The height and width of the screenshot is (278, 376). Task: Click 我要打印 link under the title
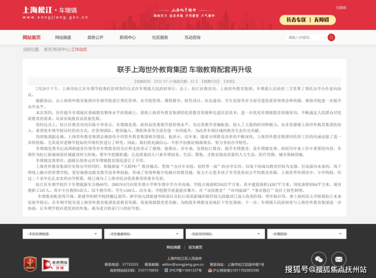point(210,81)
